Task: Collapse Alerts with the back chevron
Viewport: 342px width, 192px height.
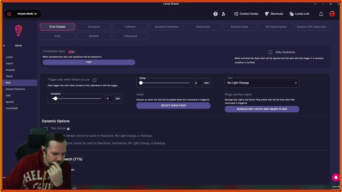Action: pos(4,46)
